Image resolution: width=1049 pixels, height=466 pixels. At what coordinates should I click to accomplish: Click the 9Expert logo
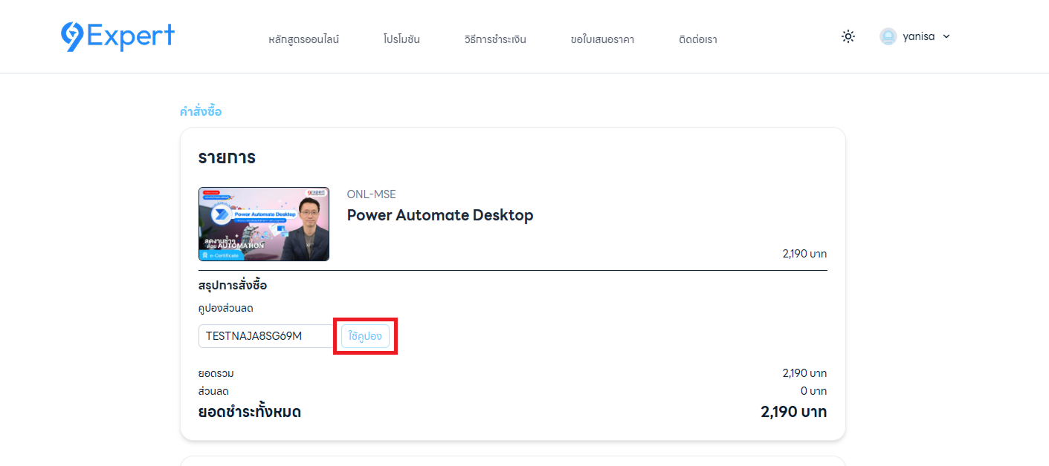(x=117, y=36)
